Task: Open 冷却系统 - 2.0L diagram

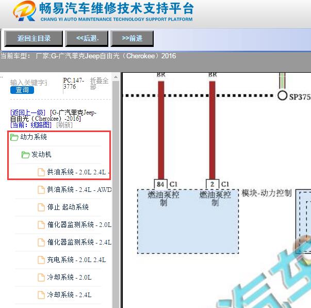Action: pyautogui.click(x=69, y=277)
